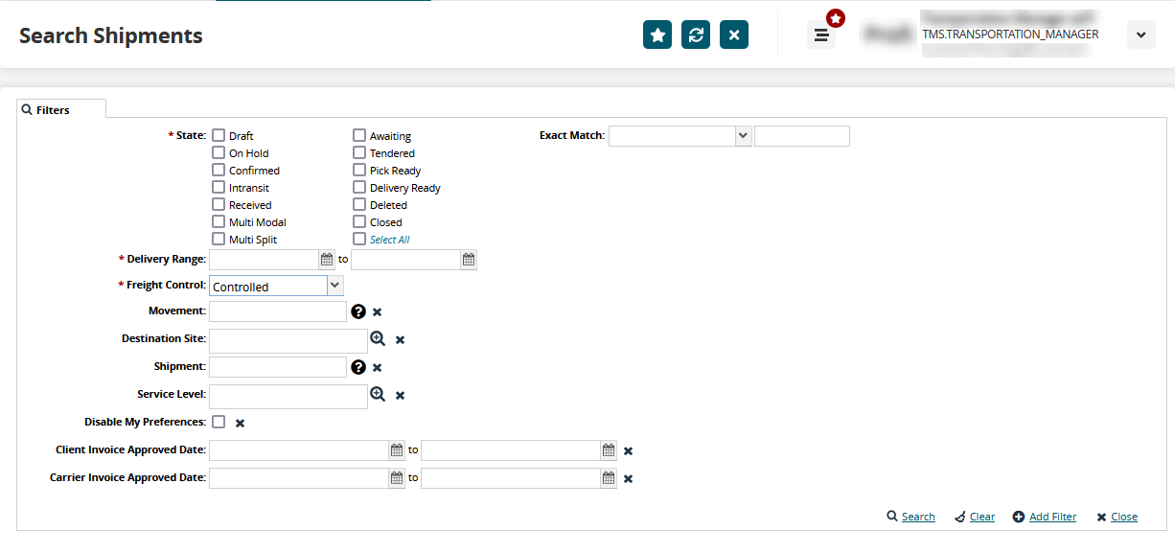Click the Movement field help icon
The width and height of the screenshot is (1175, 553).
(358, 311)
